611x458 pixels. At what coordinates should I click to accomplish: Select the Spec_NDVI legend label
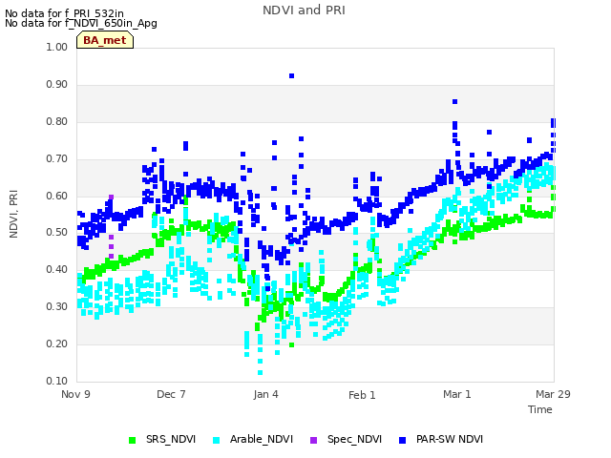(354, 439)
